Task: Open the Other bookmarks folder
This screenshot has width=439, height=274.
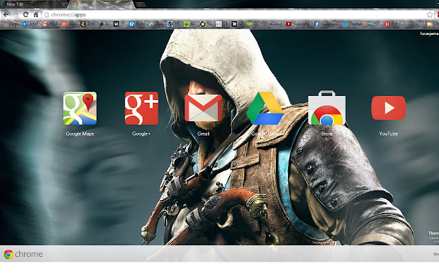Action: coord(433,24)
